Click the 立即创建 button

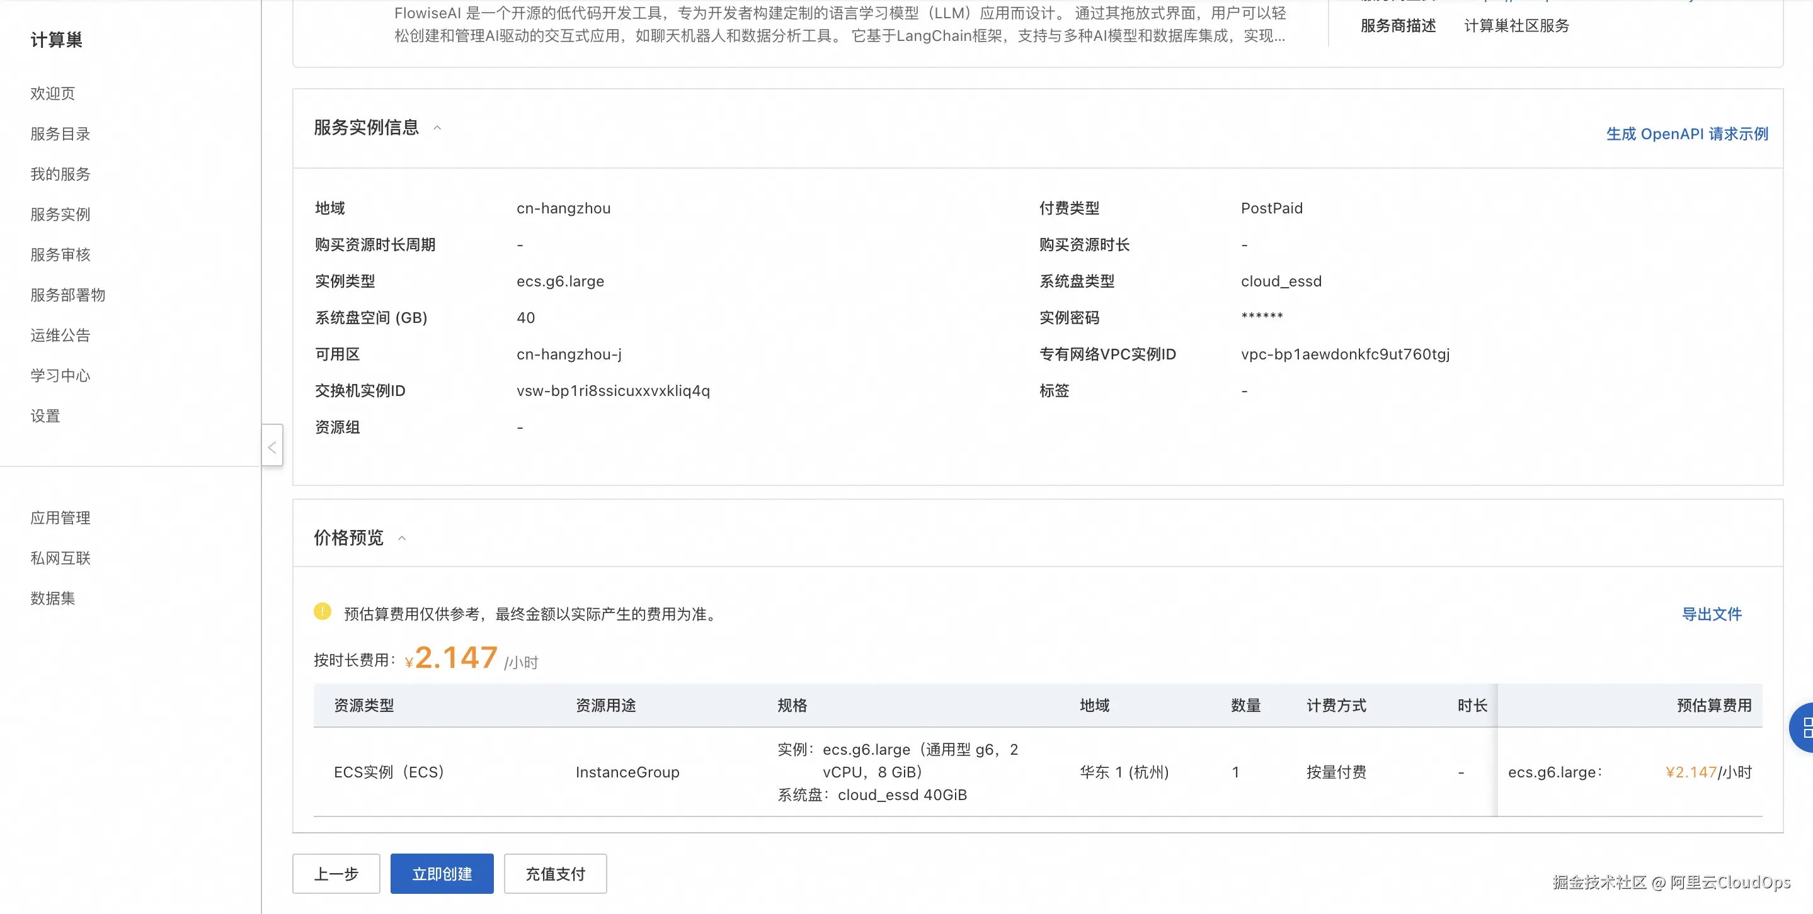[442, 873]
